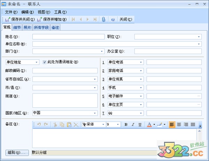Click the delete X icon in notes toolbar
Image resolution: width=209 pixels, height=161 pixels.
(76, 125)
